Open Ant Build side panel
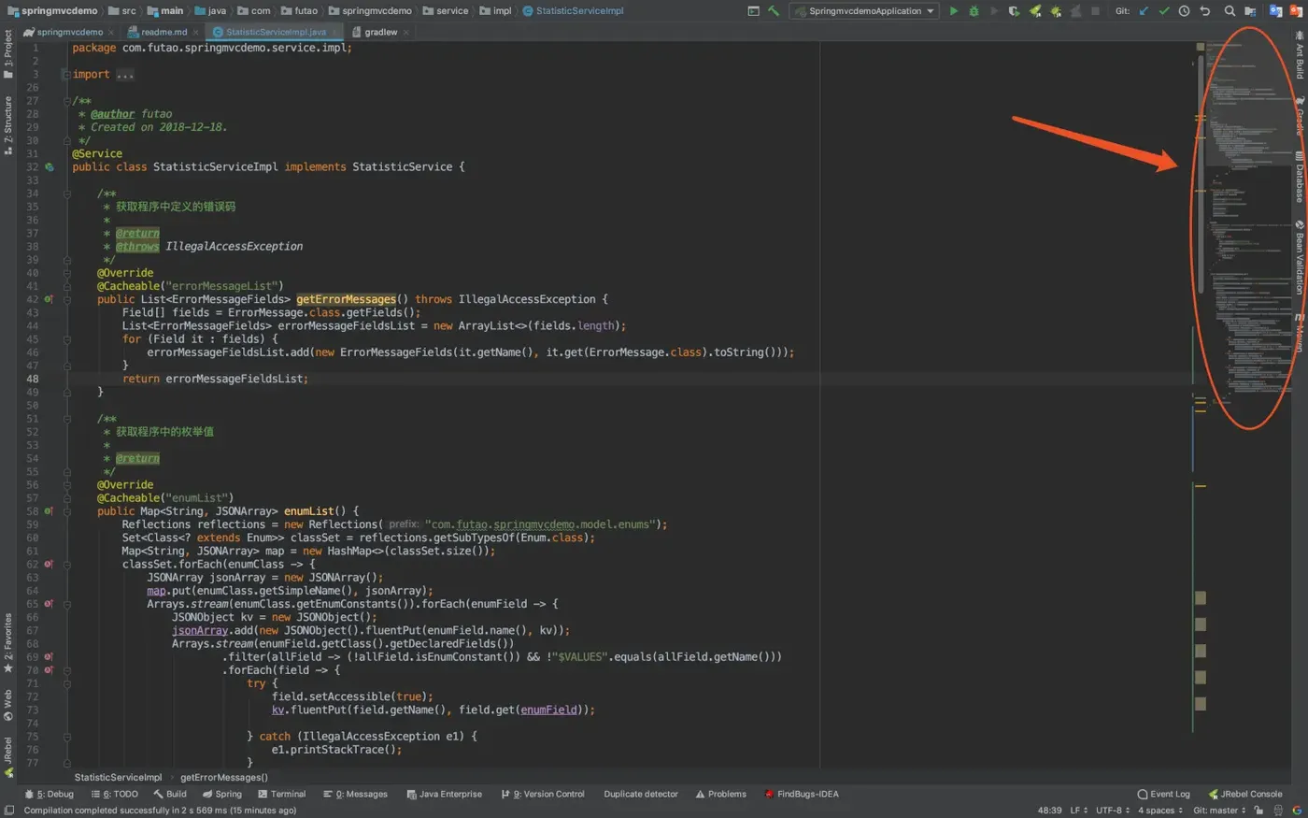 [x=1299, y=55]
